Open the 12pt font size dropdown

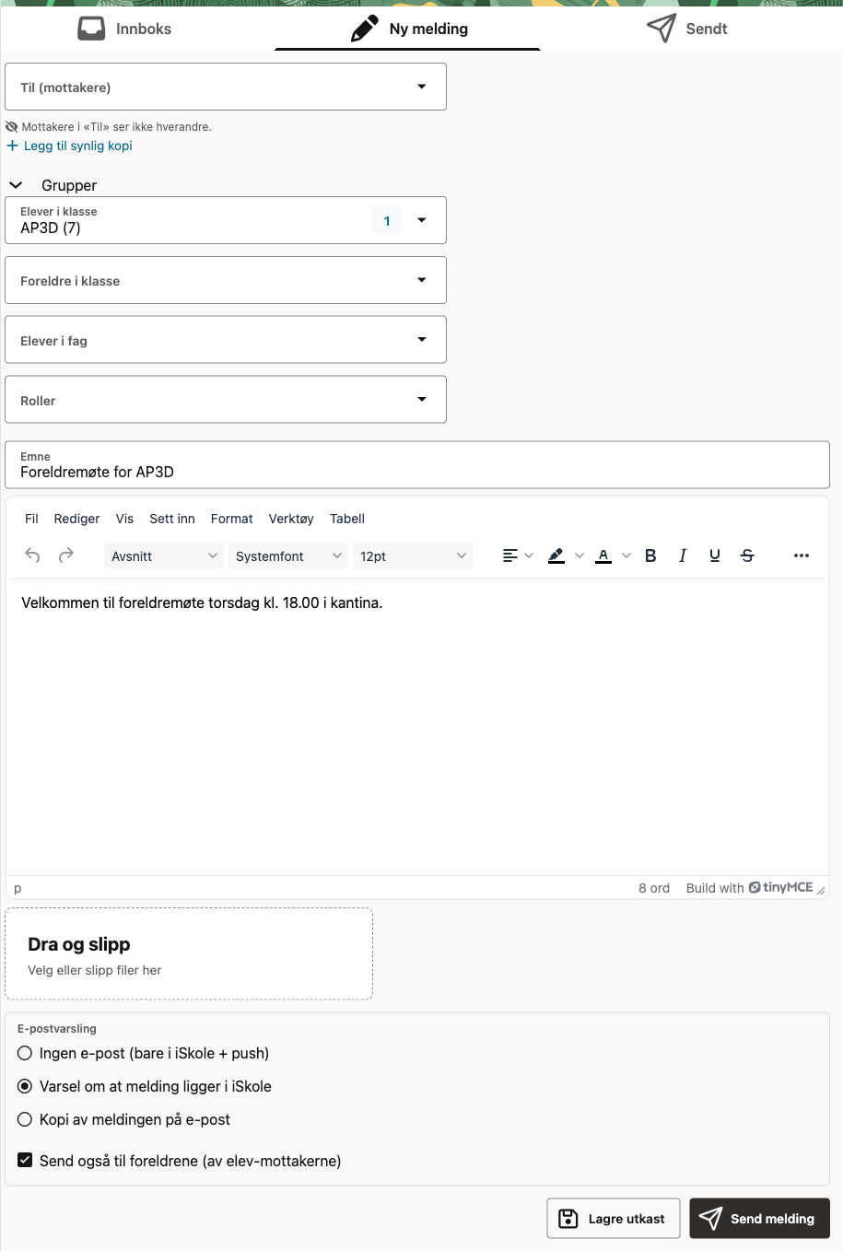[413, 555]
